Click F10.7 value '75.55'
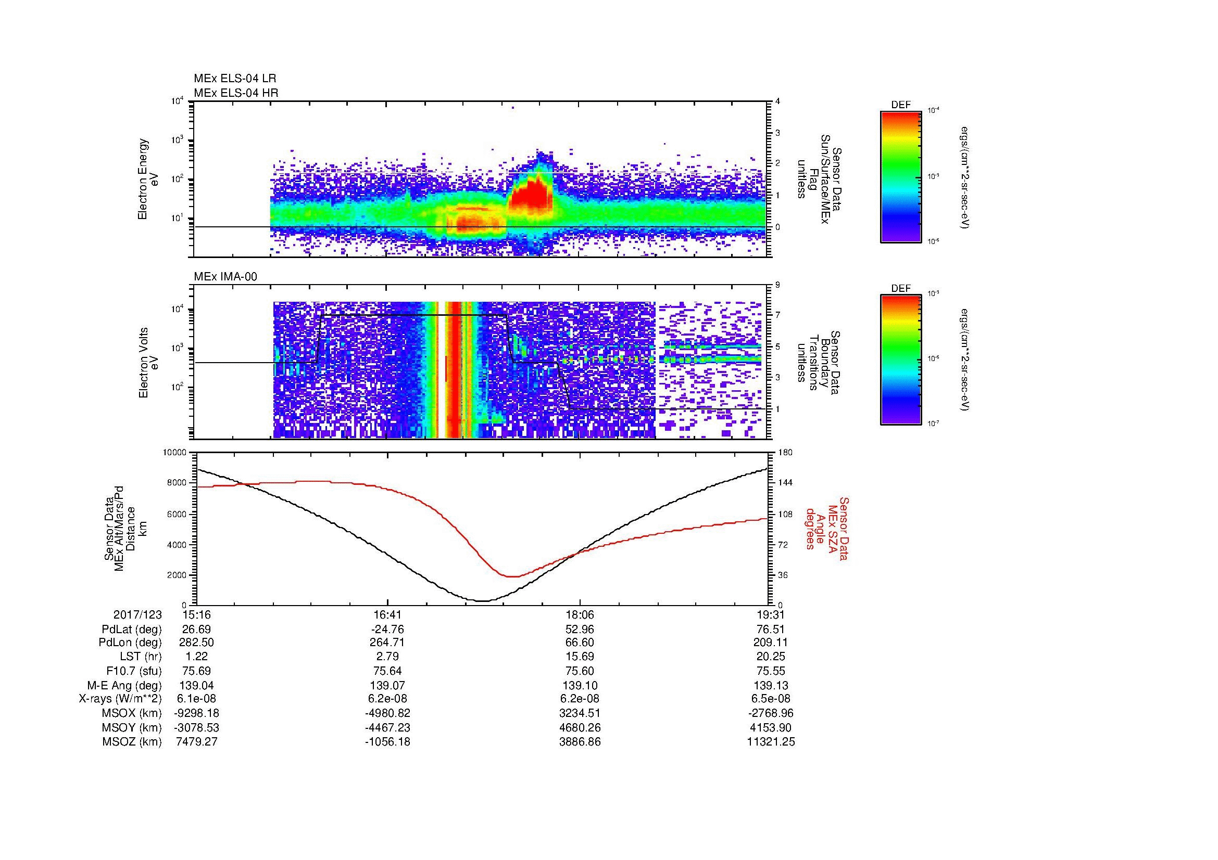The width and height of the screenshot is (1218, 860). coord(770,671)
